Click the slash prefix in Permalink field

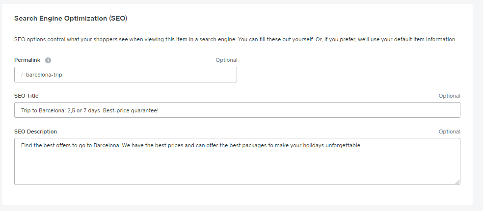pos(22,75)
